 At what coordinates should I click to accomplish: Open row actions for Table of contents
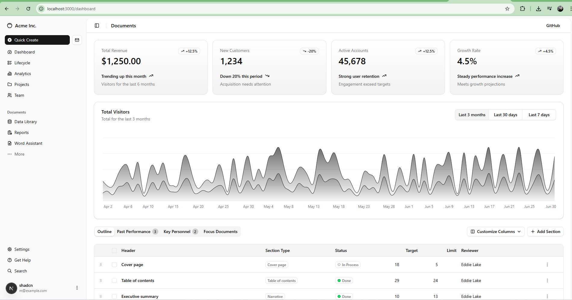point(547,280)
